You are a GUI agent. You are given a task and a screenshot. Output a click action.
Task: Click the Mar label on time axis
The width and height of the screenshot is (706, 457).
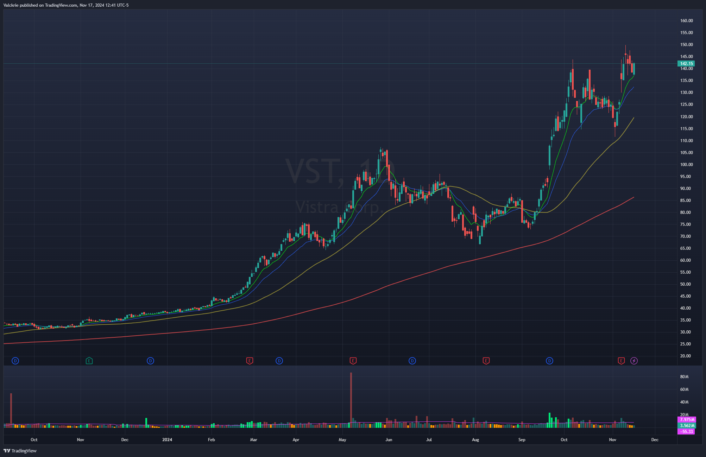click(x=254, y=440)
